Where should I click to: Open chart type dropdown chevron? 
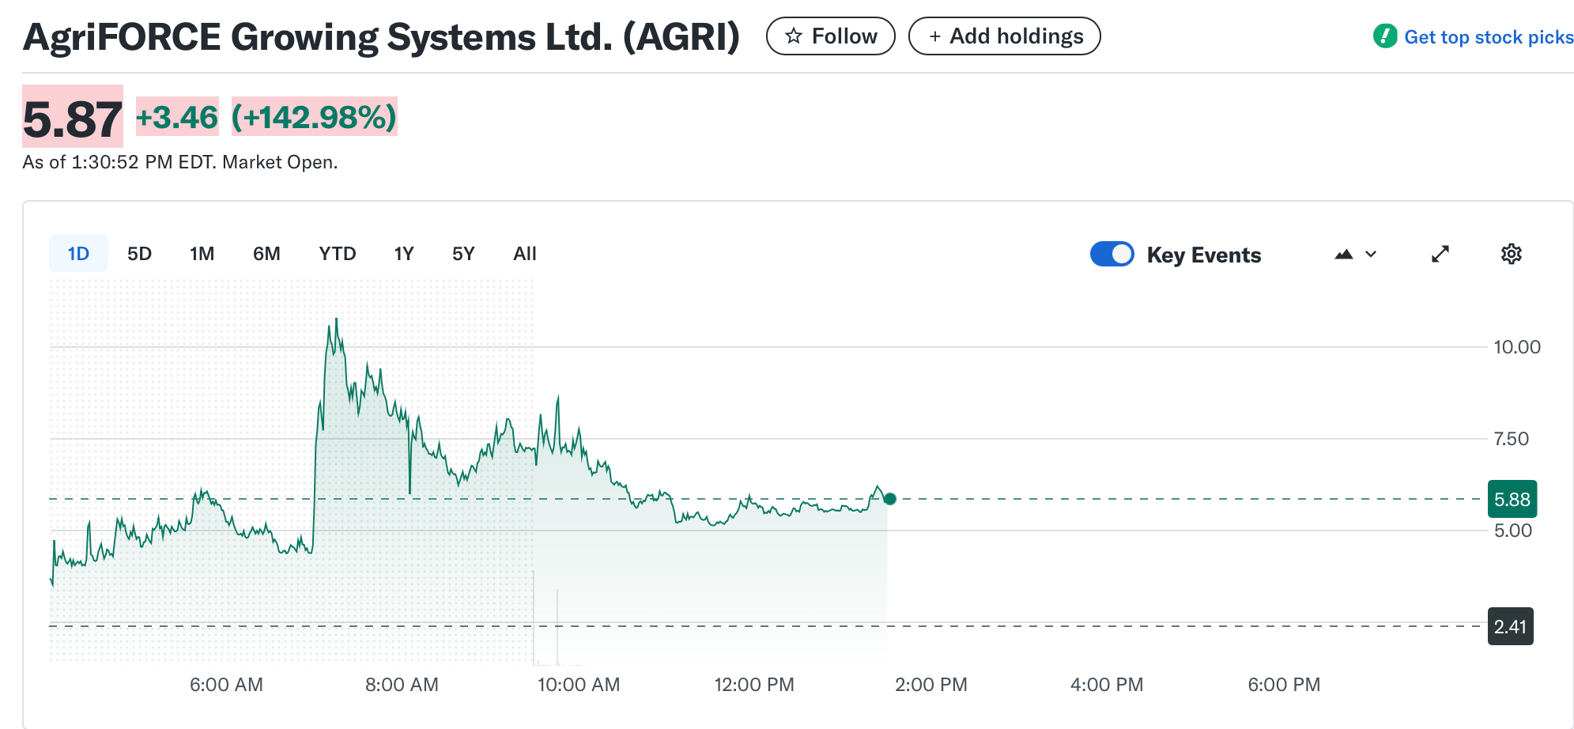pos(1371,254)
